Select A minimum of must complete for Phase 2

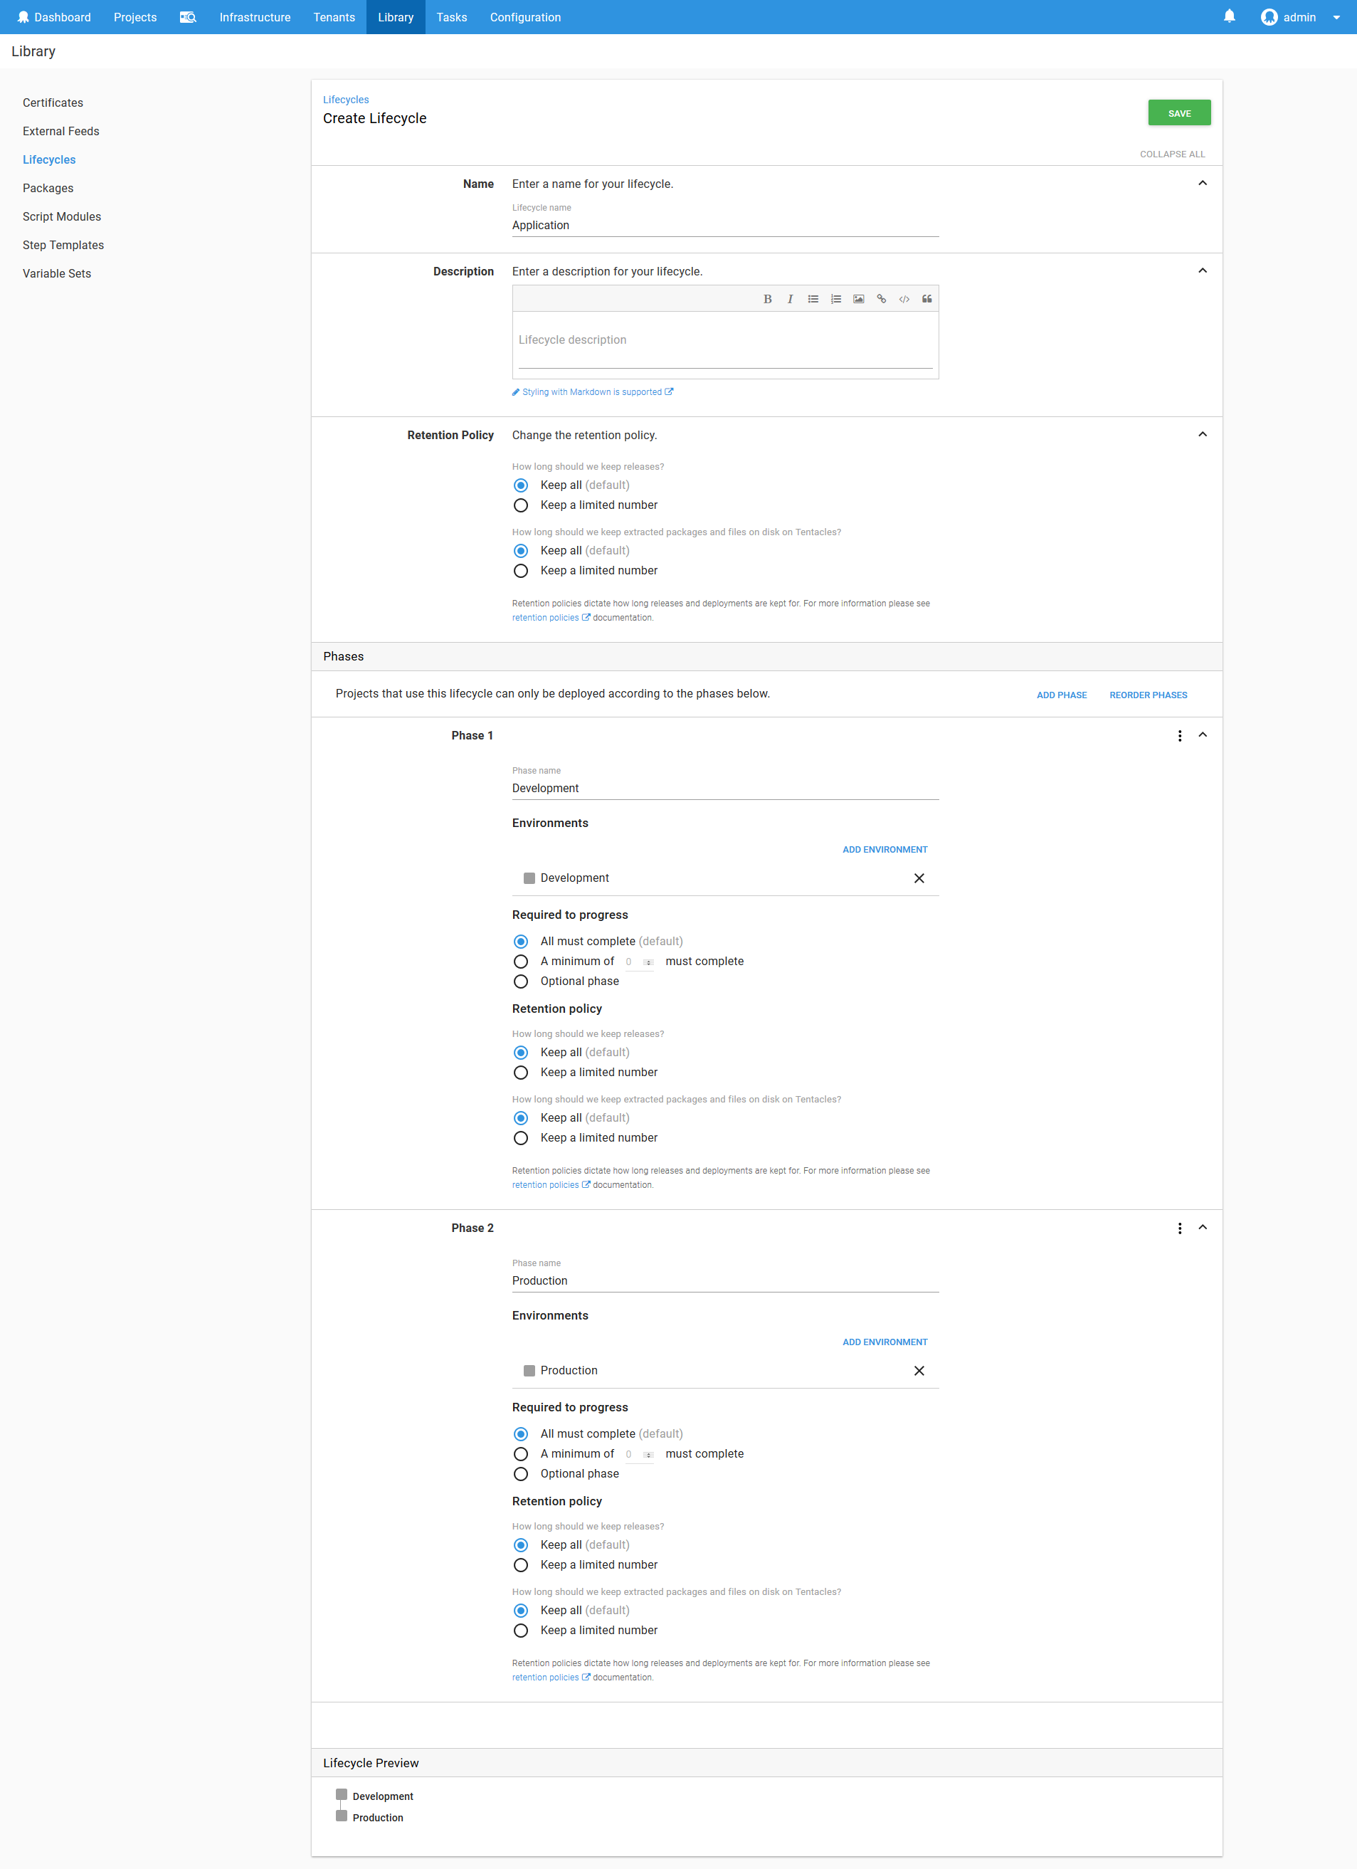521,1453
